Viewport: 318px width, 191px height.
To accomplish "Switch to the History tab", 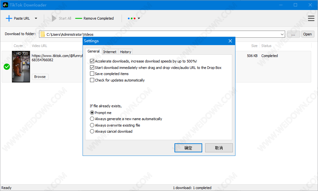I will click(x=125, y=52).
